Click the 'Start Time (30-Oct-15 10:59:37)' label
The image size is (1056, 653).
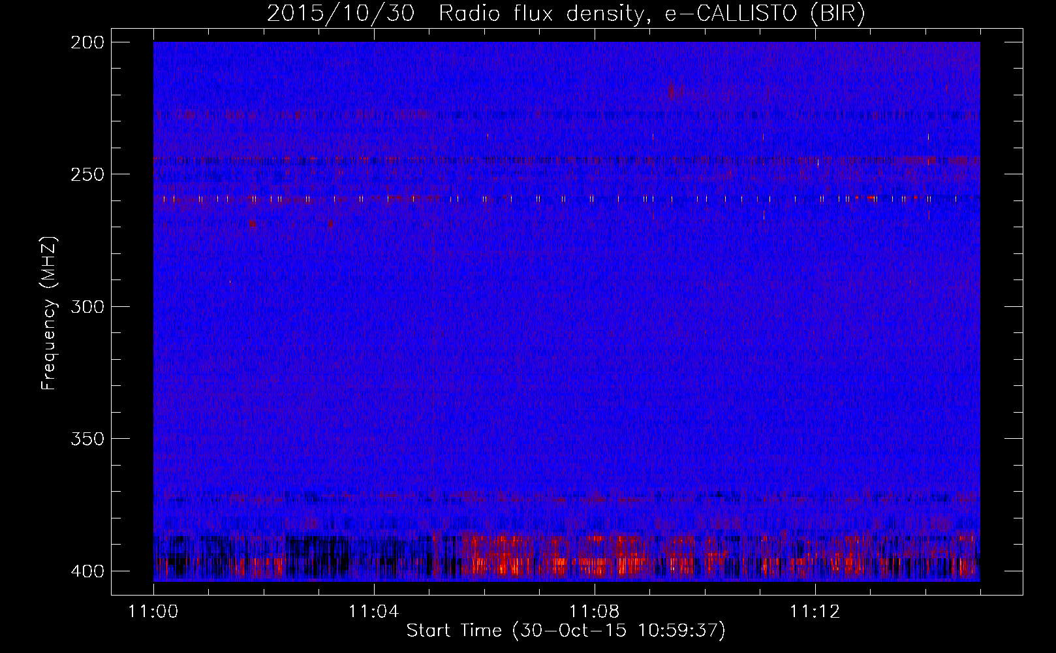click(566, 631)
